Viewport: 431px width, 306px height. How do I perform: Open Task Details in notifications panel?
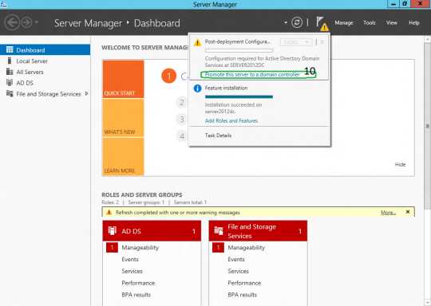[x=218, y=135]
